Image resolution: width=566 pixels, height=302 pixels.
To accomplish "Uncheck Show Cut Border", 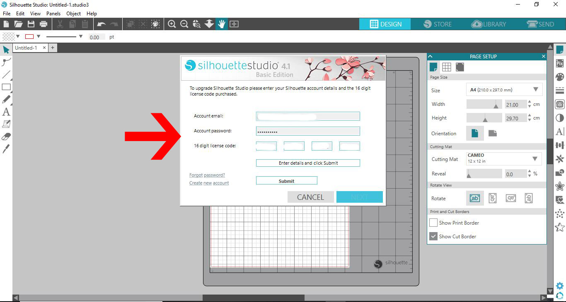I will 433,236.
